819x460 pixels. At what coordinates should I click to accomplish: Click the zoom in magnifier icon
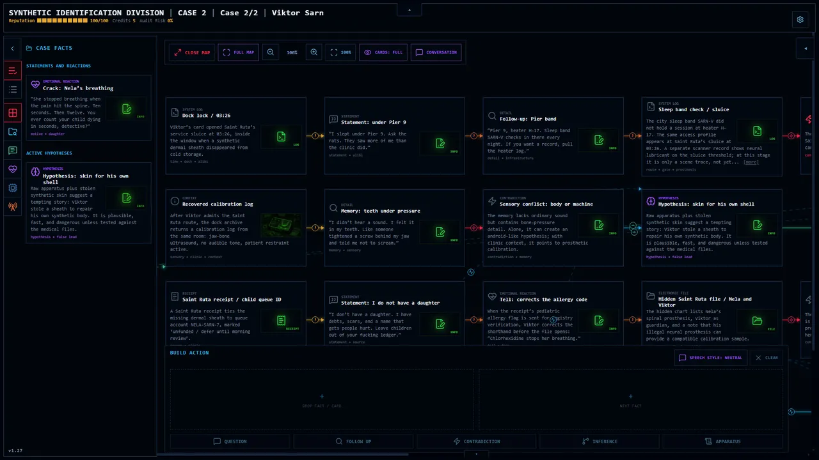click(x=314, y=52)
